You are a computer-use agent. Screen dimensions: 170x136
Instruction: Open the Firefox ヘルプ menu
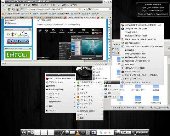point(73,5)
